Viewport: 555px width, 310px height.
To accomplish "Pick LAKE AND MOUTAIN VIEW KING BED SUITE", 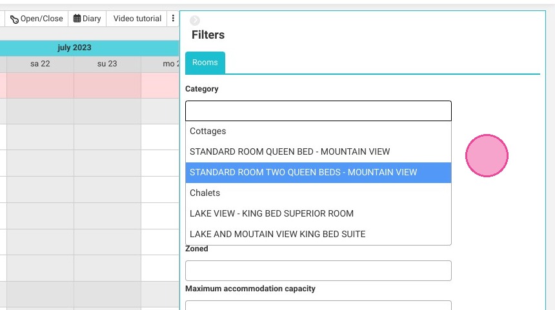I will 318,234.
